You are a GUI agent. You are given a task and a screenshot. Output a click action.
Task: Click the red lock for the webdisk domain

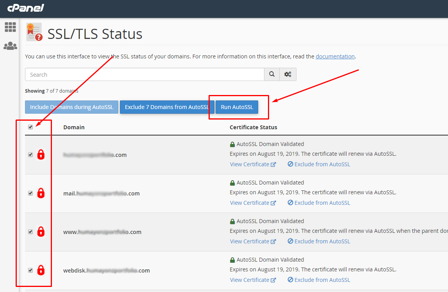coord(41,270)
